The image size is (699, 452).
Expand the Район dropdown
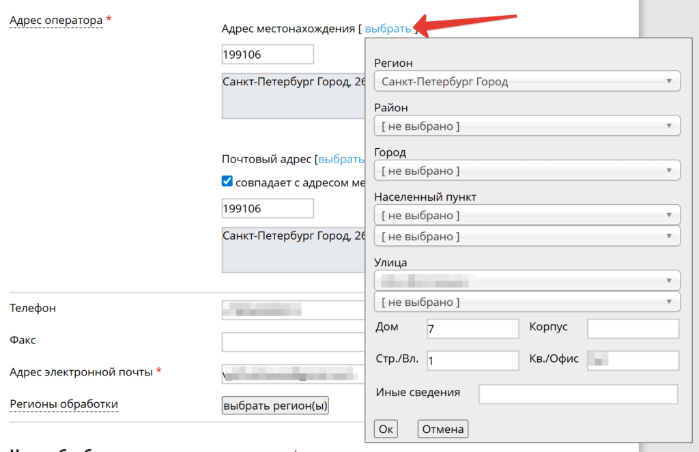[x=527, y=126]
